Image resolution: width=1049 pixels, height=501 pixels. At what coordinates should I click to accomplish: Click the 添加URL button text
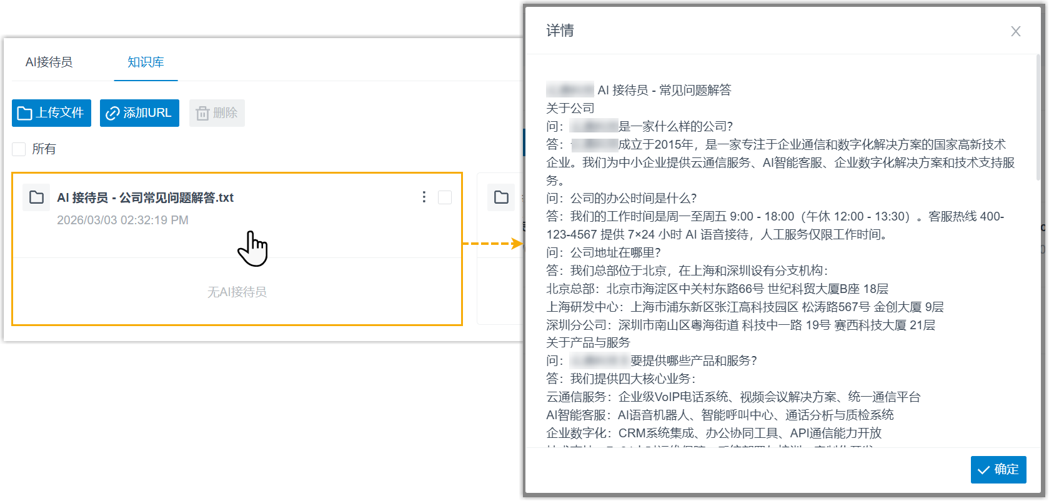(x=147, y=113)
